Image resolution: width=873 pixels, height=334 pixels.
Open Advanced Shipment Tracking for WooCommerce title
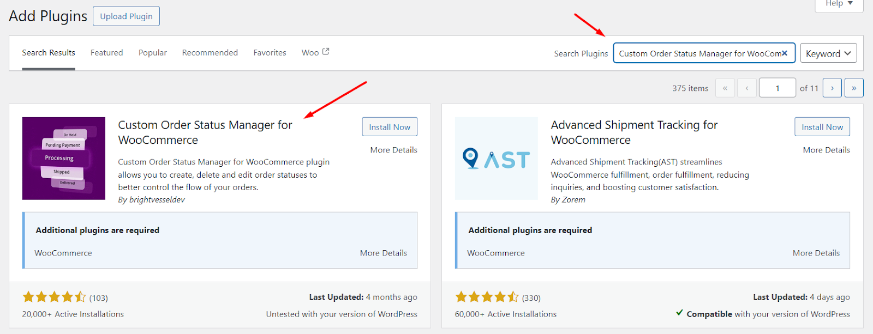point(634,132)
